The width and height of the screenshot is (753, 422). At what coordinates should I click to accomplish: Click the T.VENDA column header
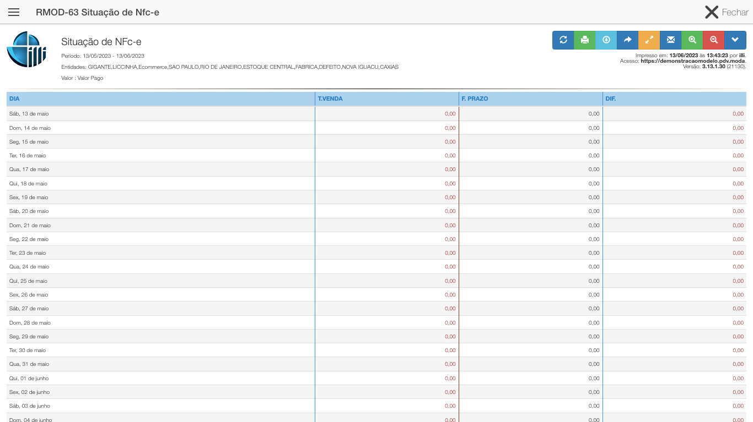tap(330, 99)
